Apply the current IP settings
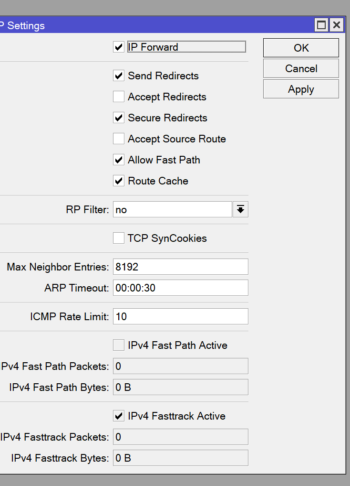The image size is (350, 486). click(301, 89)
